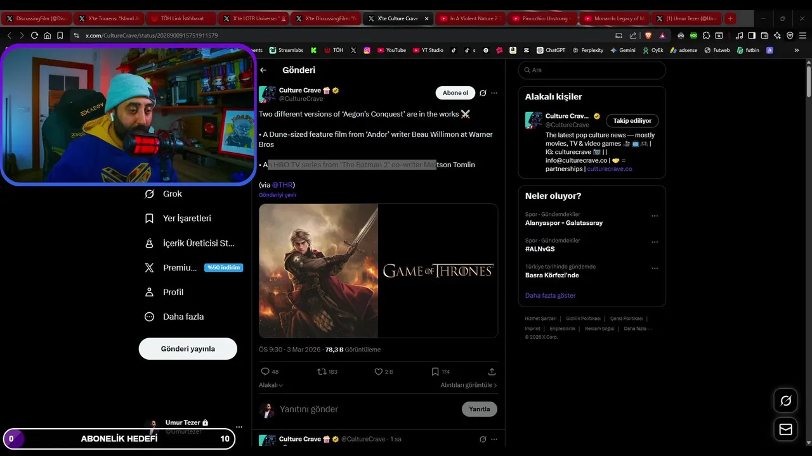Reload page with browser refresh icon
Viewport: 812px width, 456px height.
34,35
